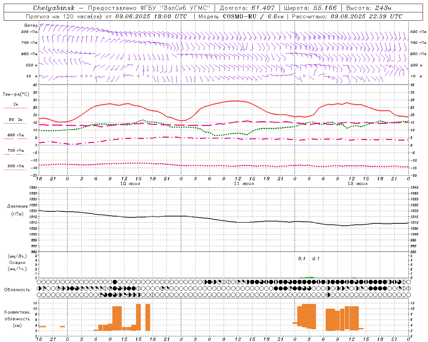Click the Chelyabinsk station title

tap(54, 8)
